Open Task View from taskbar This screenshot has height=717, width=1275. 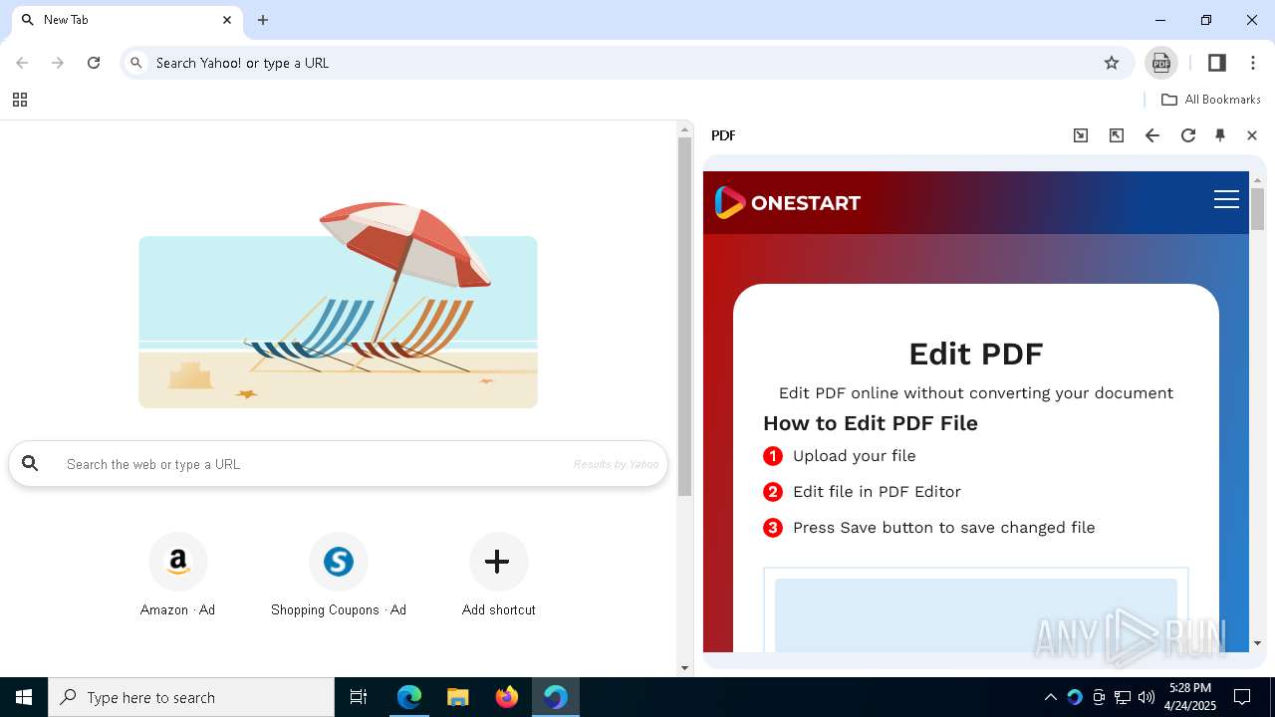pos(359,697)
